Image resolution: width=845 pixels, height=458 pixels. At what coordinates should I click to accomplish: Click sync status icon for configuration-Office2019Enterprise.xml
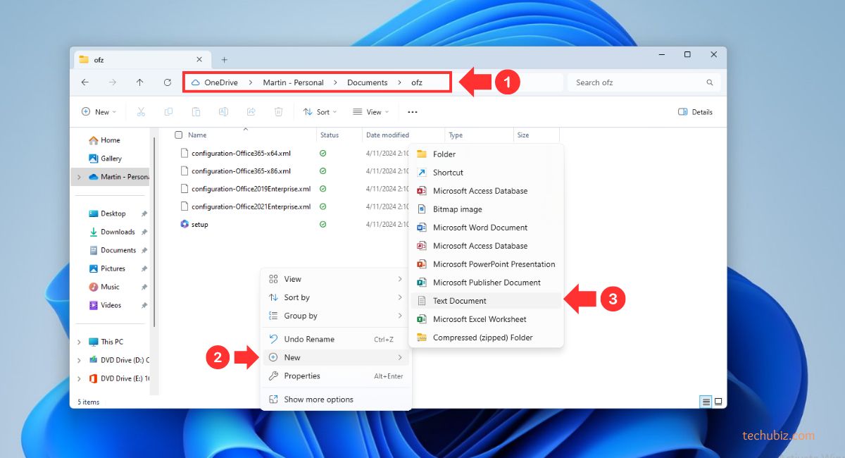(323, 189)
